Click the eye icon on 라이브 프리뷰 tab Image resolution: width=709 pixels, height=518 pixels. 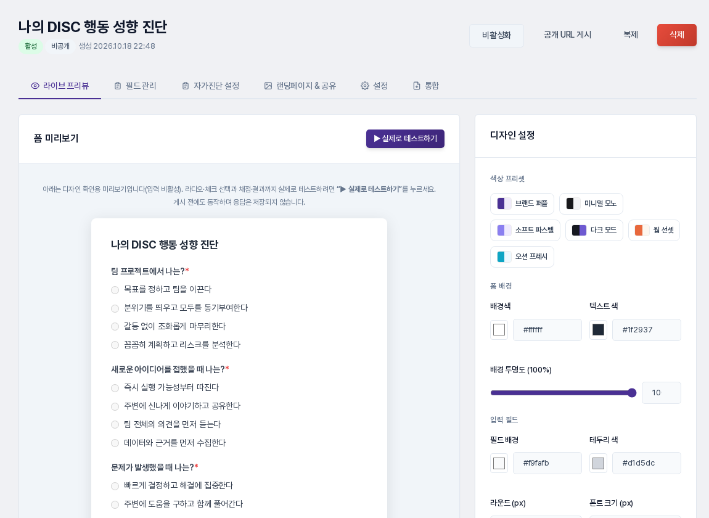tap(35, 86)
